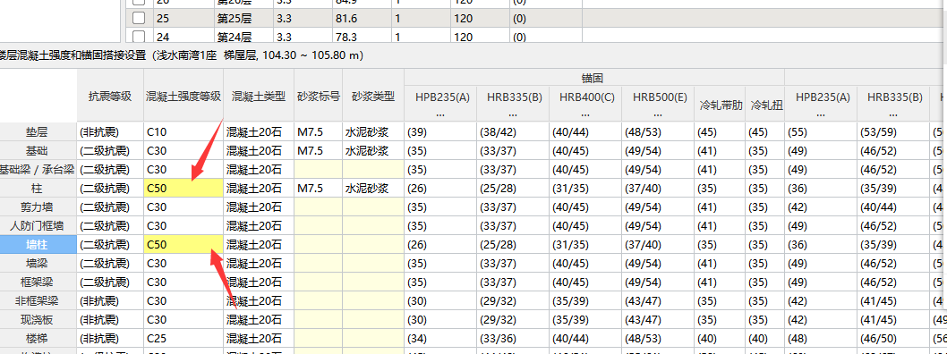Click the empty 砂浆标号 cell in 剪力墙 row

click(x=319, y=206)
